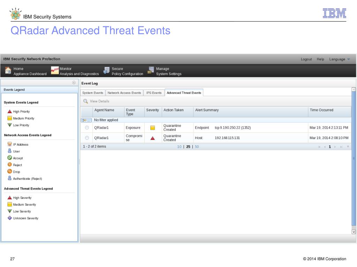The width and height of the screenshot is (357, 267).
Task: Click the Accept legend icon
Action: point(9,157)
